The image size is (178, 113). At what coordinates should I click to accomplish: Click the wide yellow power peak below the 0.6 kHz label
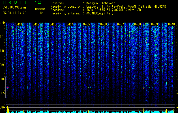click(x=8, y=109)
